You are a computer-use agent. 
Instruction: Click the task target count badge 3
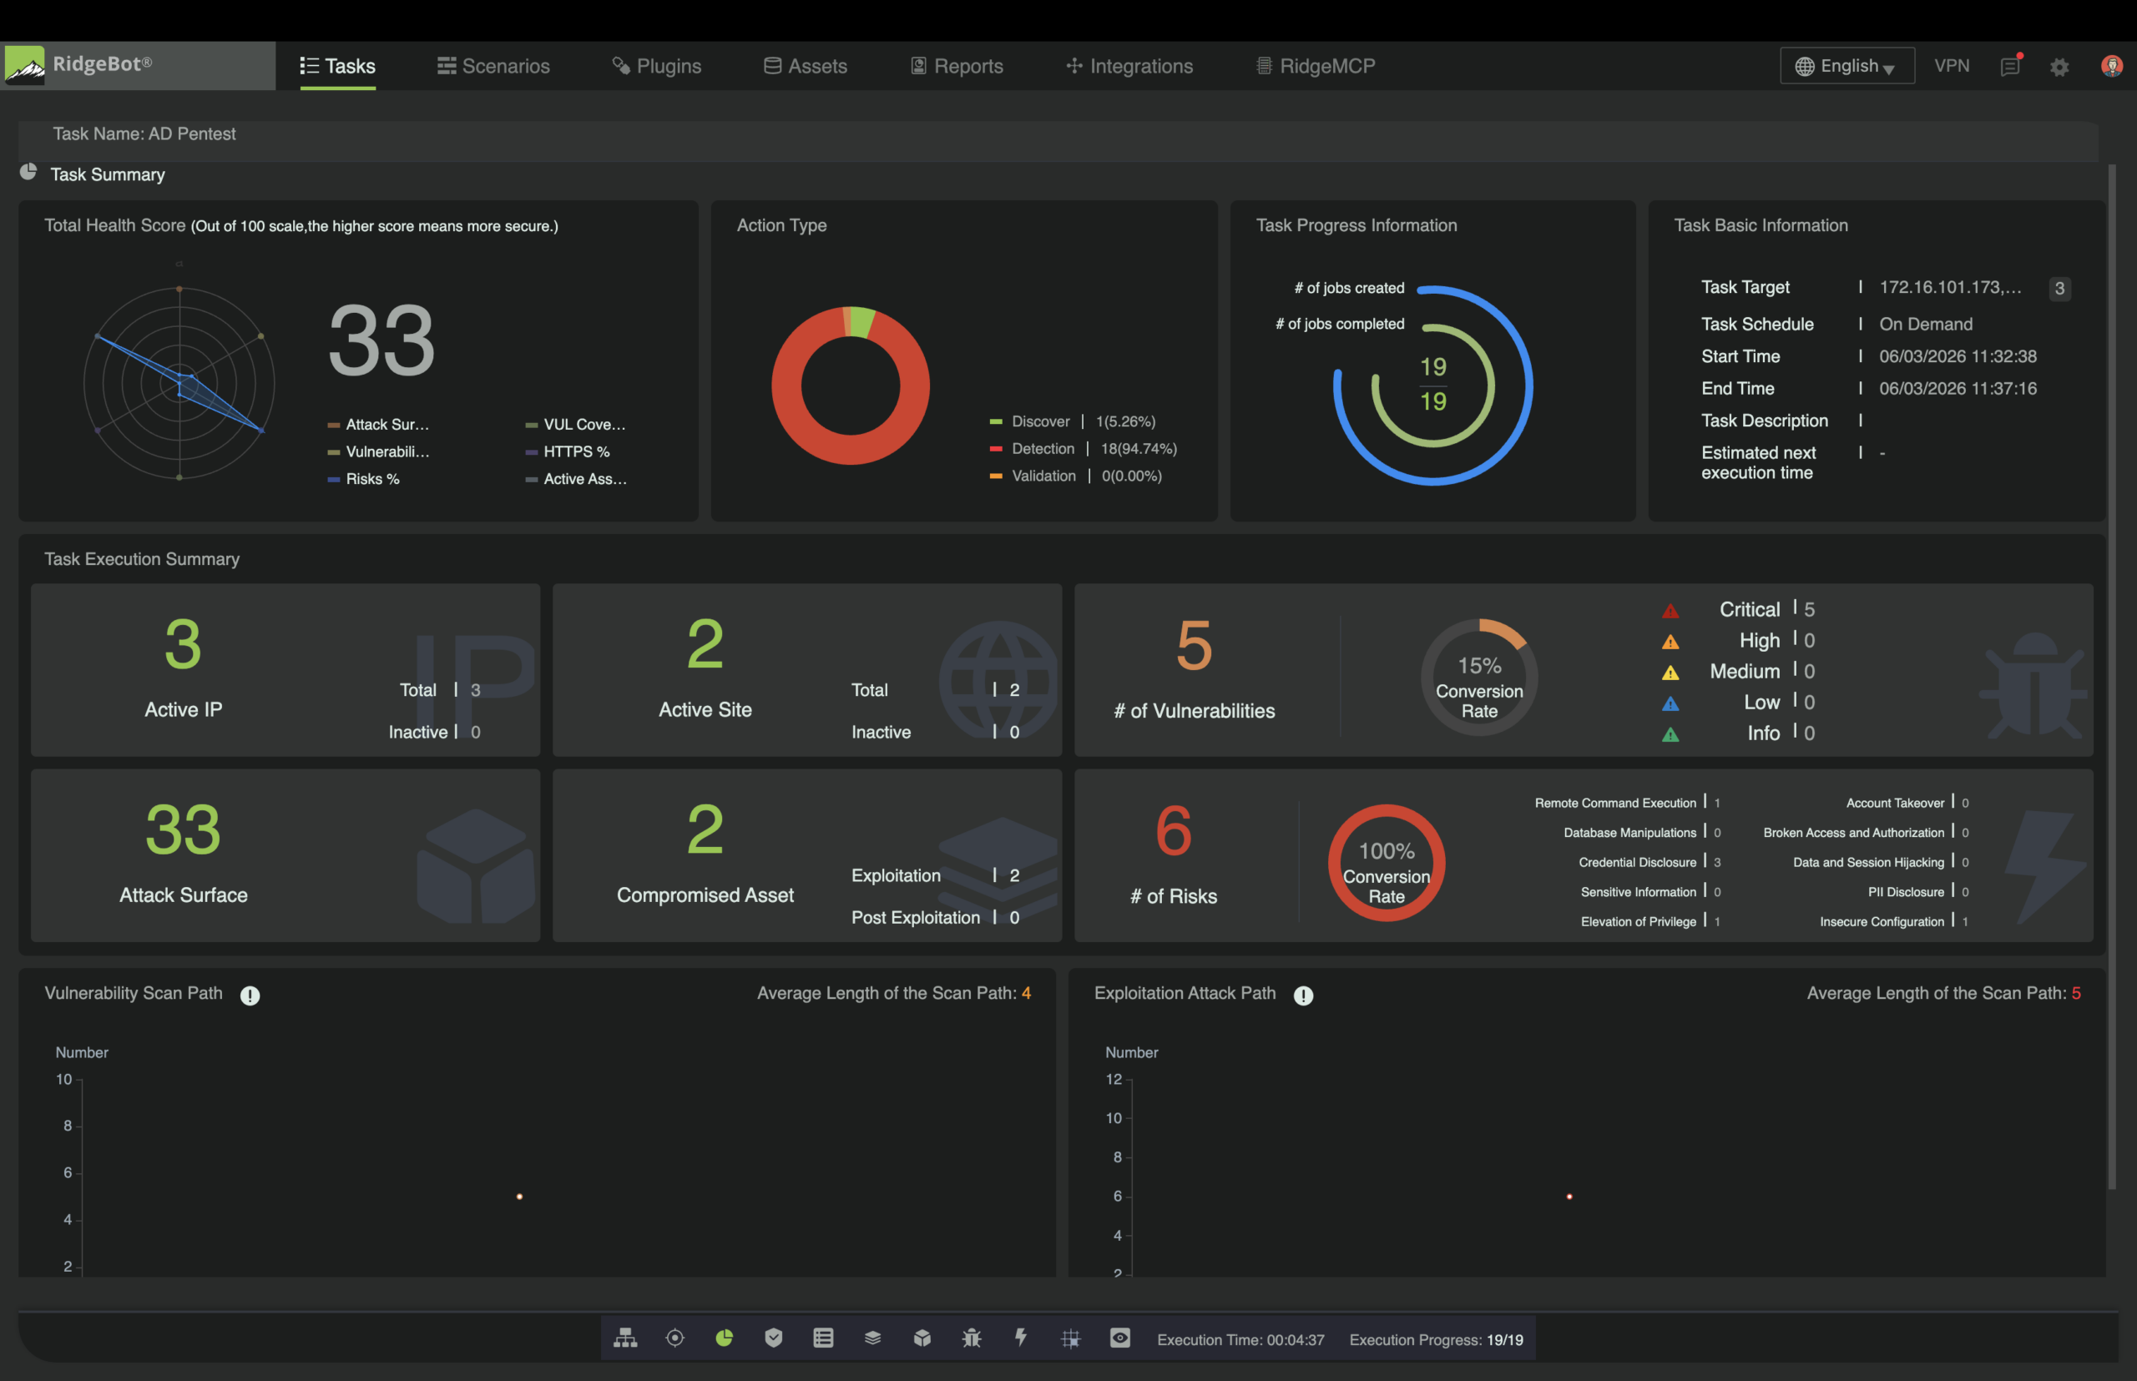[2059, 289]
